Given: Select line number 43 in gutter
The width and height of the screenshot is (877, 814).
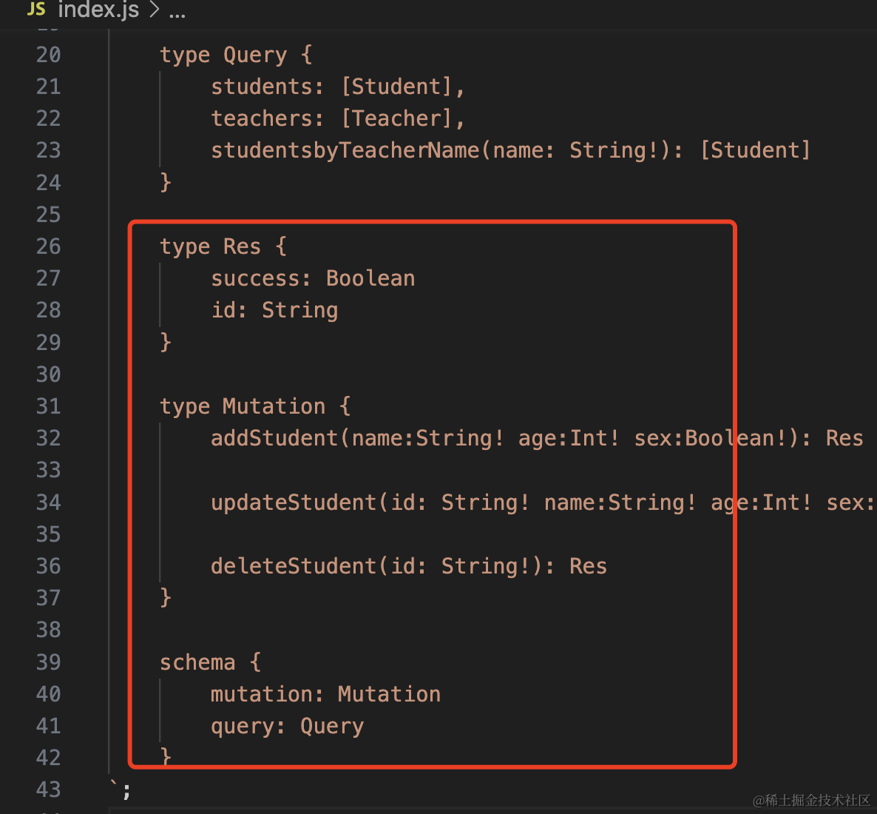Looking at the screenshot, I should click(49, 790).
